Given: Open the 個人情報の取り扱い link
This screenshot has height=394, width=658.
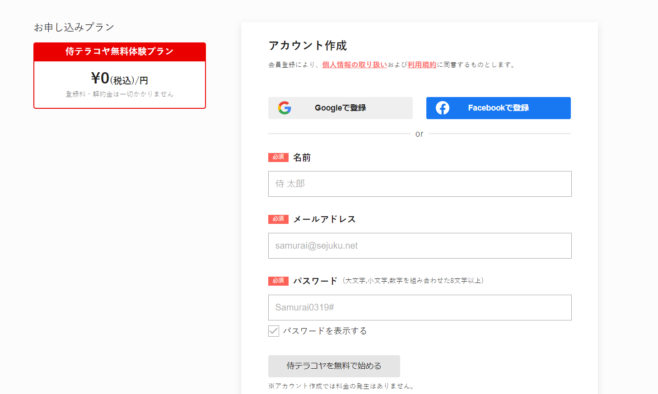Looking at the screenshot, I should pyautogui.click(x=355, y=65).
